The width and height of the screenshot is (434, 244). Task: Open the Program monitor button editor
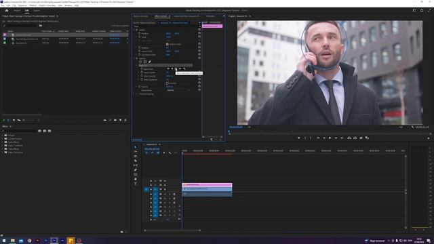pos(429,138)
